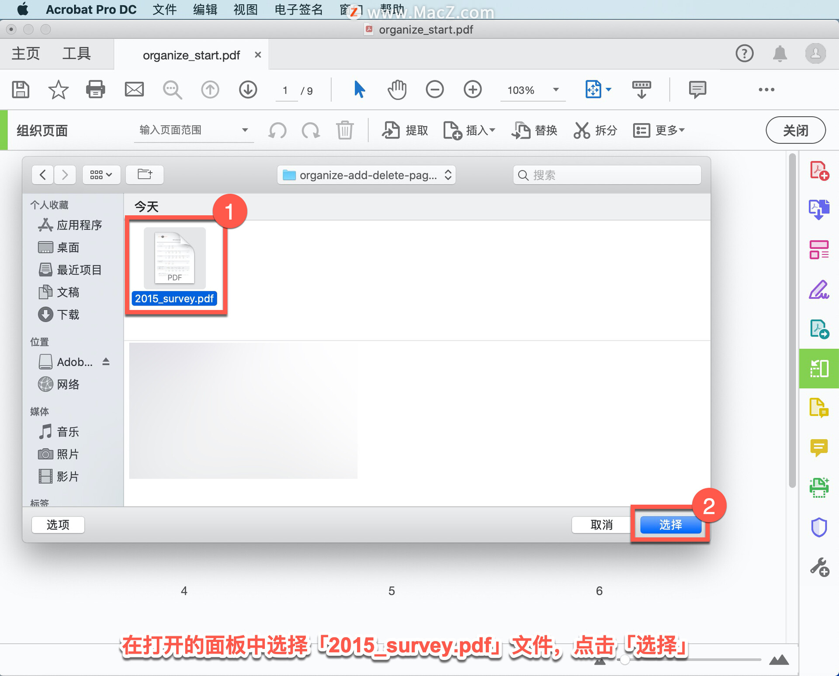Click the 提取 button
839x676 pixels.
pyautogui.click(x=405, y=130)
